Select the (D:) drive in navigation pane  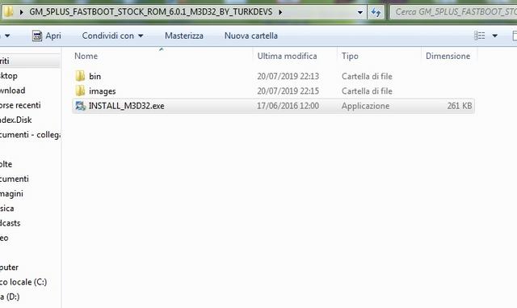[10, 297]
